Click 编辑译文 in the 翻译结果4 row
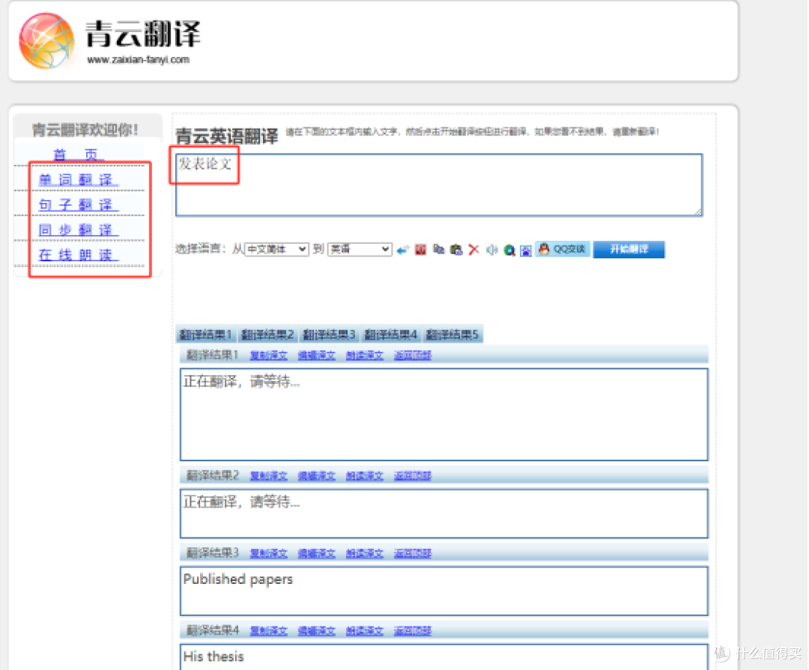 click(317, 631)
